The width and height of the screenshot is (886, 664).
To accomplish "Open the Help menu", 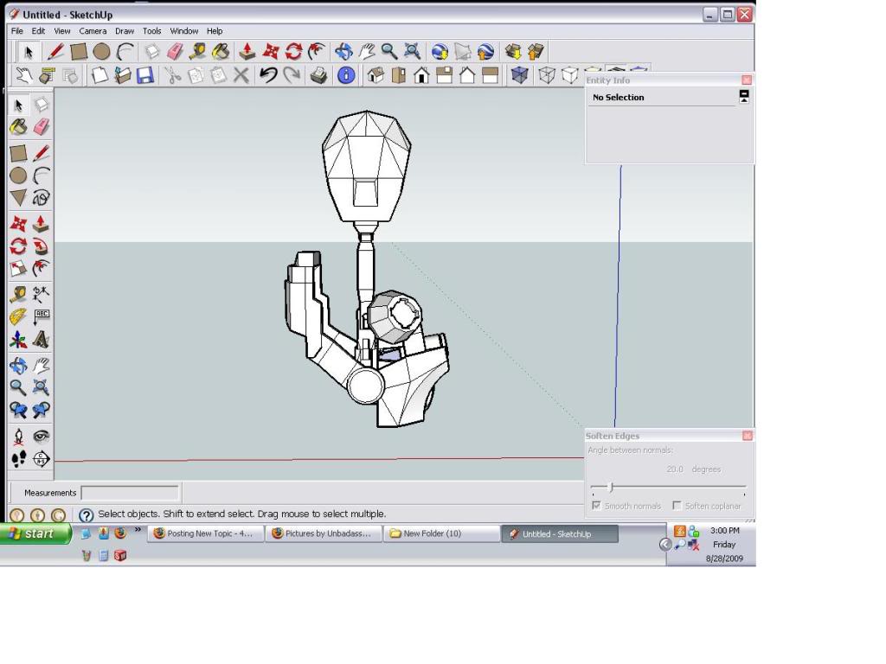I will click(215, 31).
